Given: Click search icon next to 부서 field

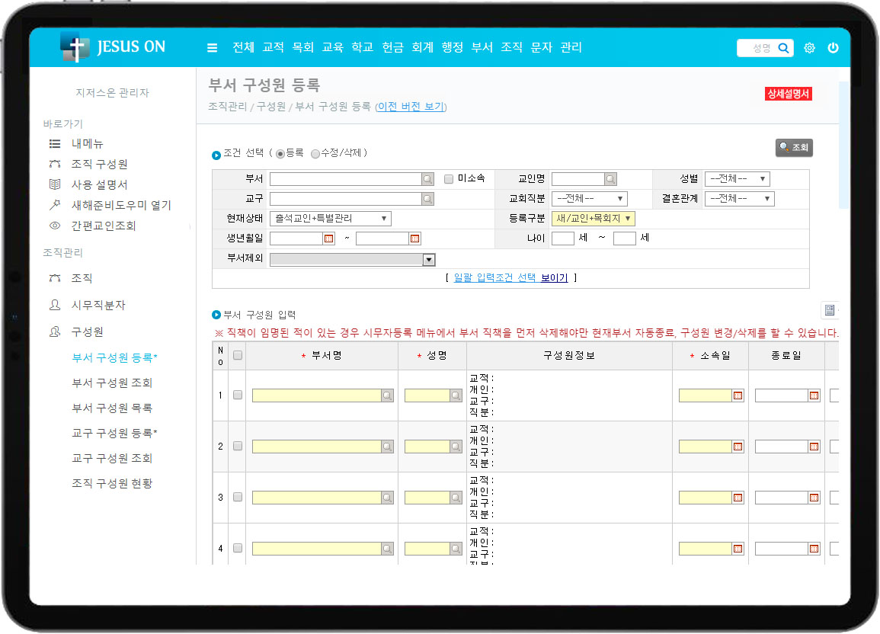Looking at the screenshot, I should click(x=427, y=179).
